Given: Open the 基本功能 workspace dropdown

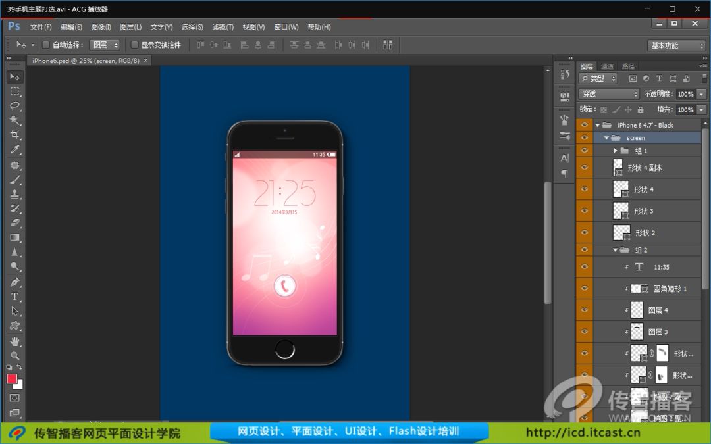Looking at the screenshot, I should click(676, 45).
